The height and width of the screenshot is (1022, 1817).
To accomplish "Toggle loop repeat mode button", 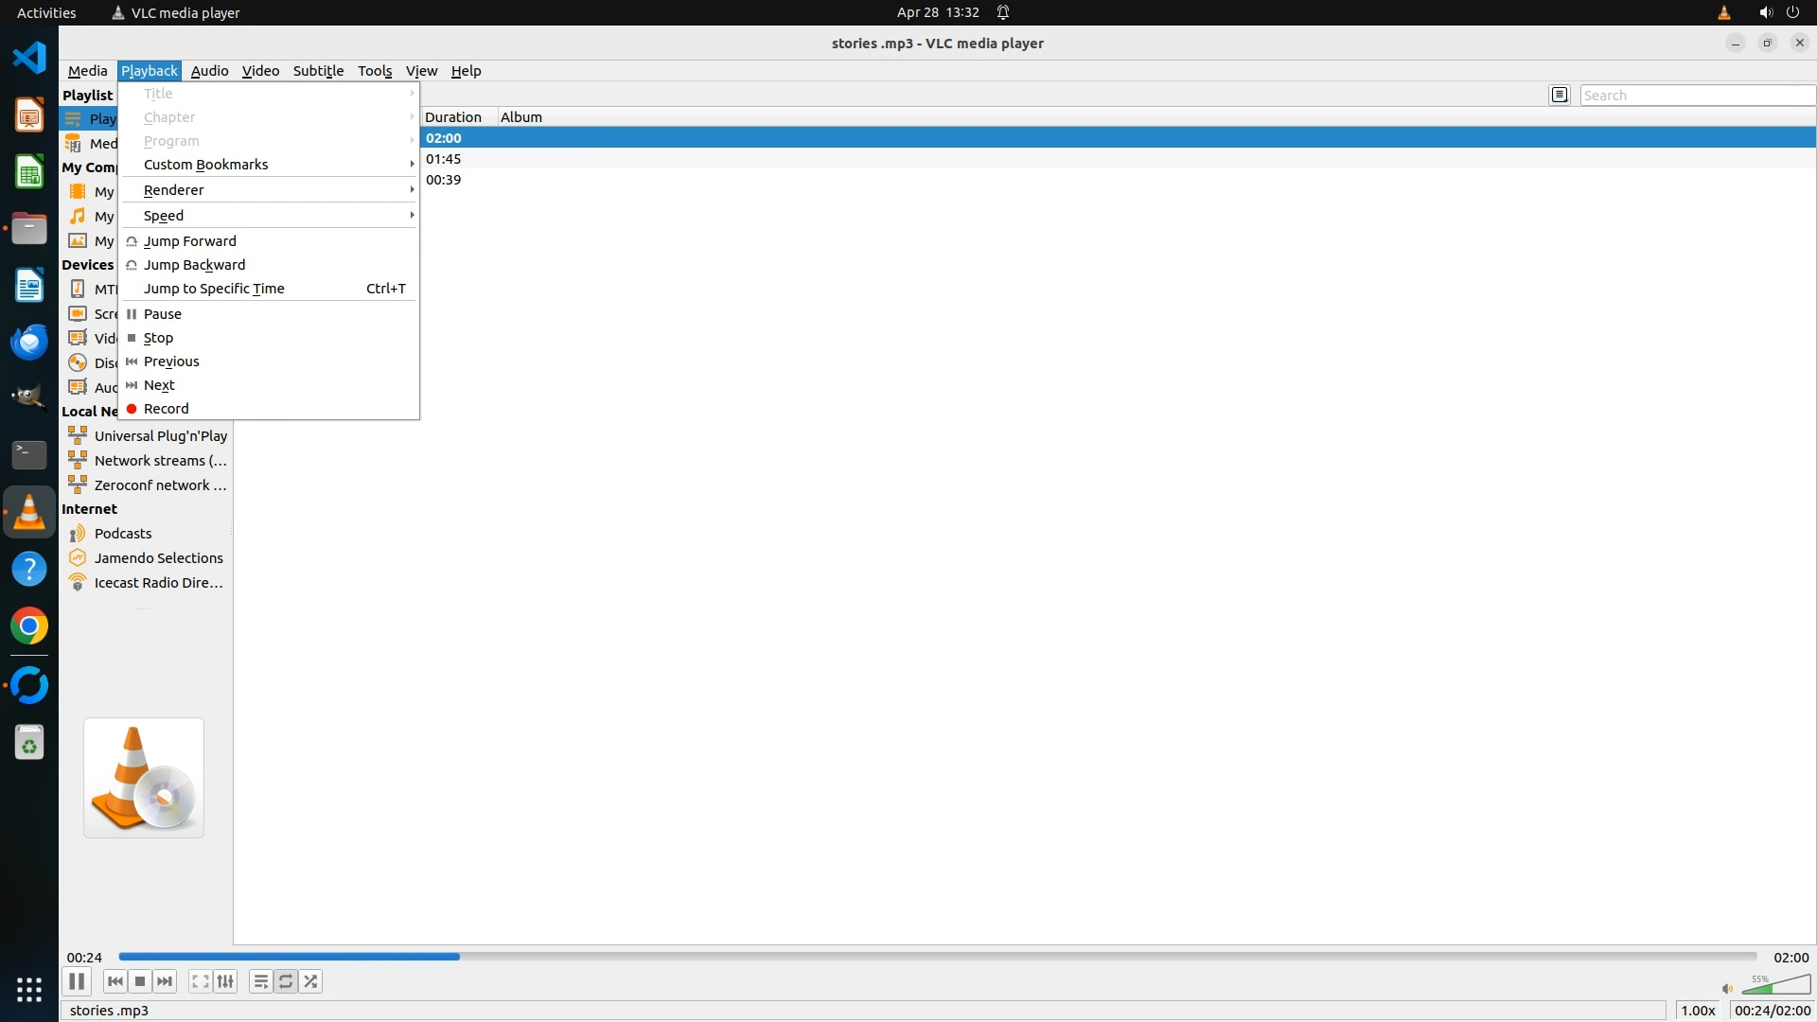I will (286, 981).
